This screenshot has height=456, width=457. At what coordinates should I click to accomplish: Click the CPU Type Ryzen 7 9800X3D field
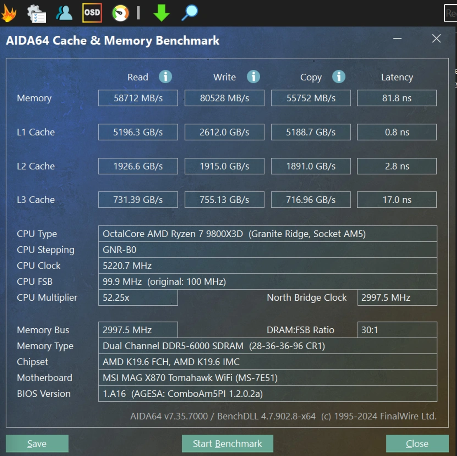[x=267, y=234]
